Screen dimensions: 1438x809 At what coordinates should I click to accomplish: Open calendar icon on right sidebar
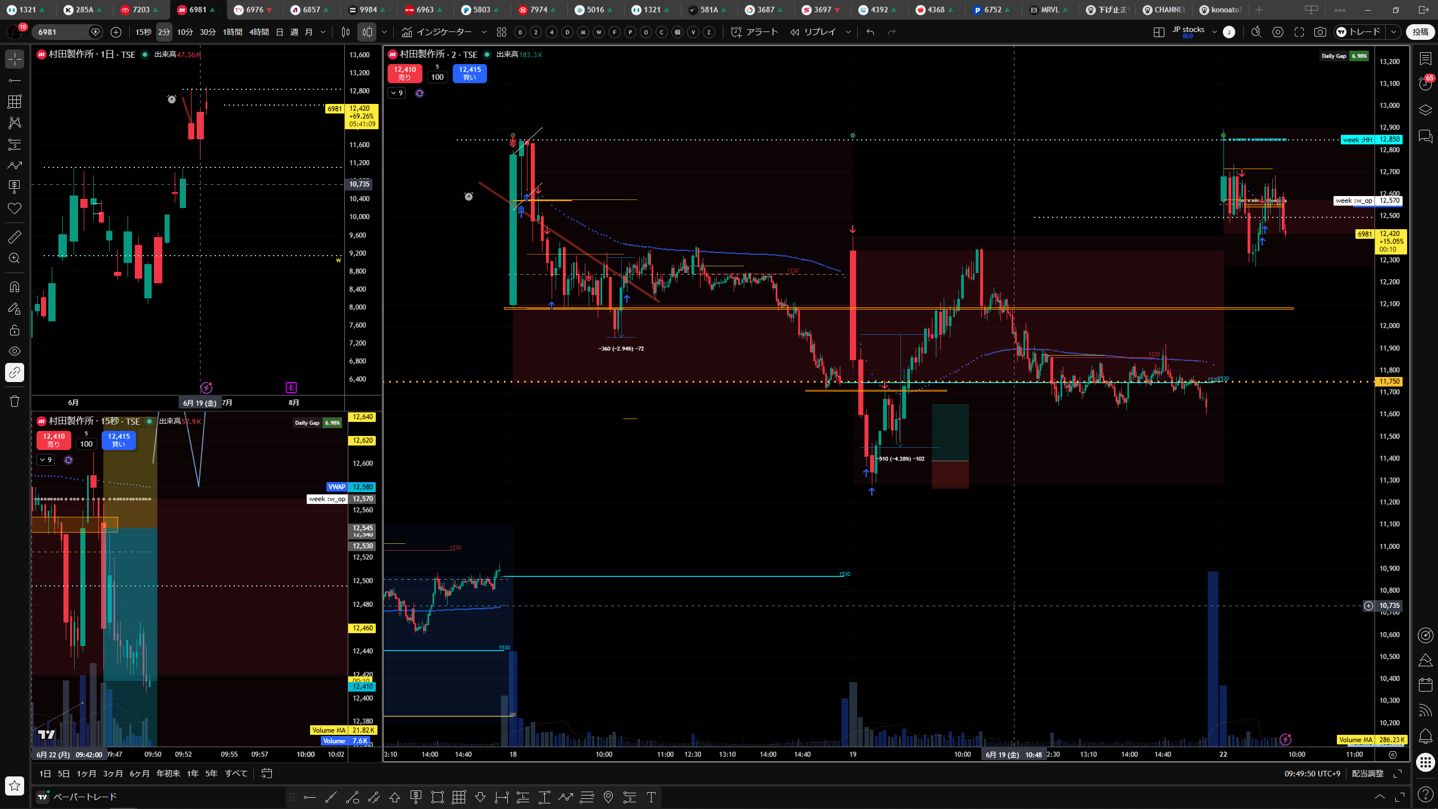[x=1425, y=685]
